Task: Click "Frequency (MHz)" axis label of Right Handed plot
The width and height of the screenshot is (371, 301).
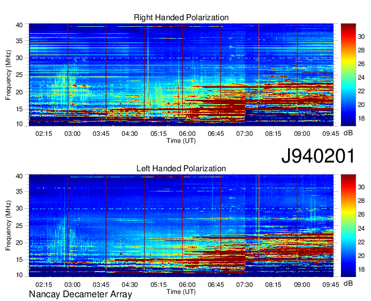Action: pos(8,75)
